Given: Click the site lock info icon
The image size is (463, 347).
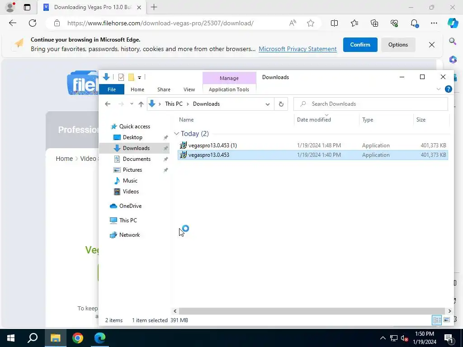Looking at the screenshot, I should [x=57, y=23].
